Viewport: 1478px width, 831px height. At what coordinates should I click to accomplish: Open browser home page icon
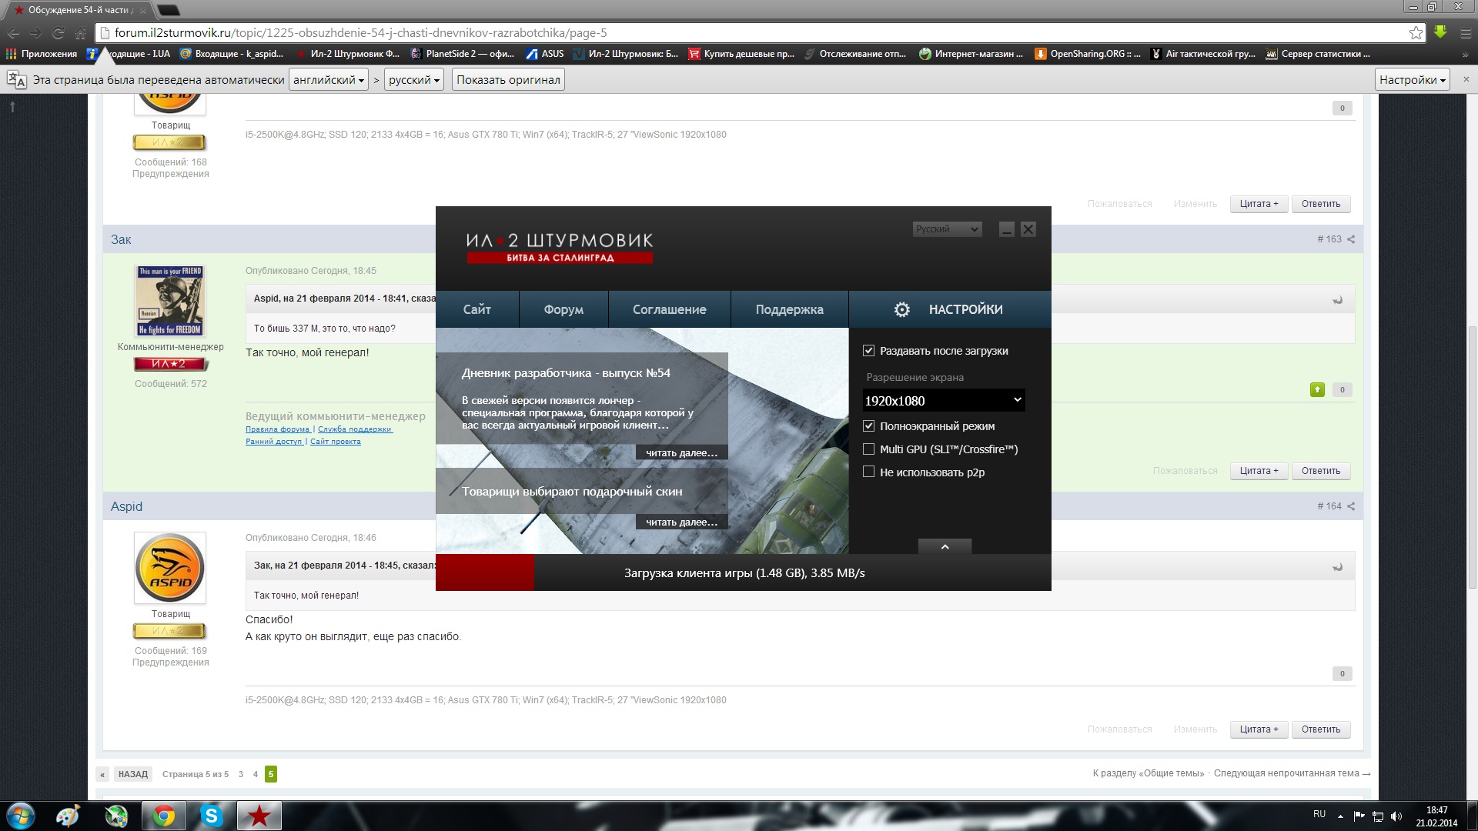point(80,33)
